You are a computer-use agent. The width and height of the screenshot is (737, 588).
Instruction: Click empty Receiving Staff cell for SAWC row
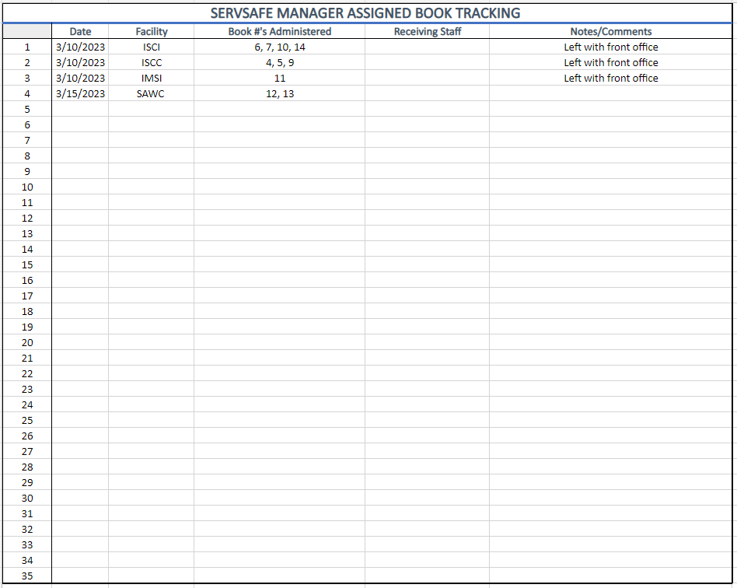click(428, 94)
